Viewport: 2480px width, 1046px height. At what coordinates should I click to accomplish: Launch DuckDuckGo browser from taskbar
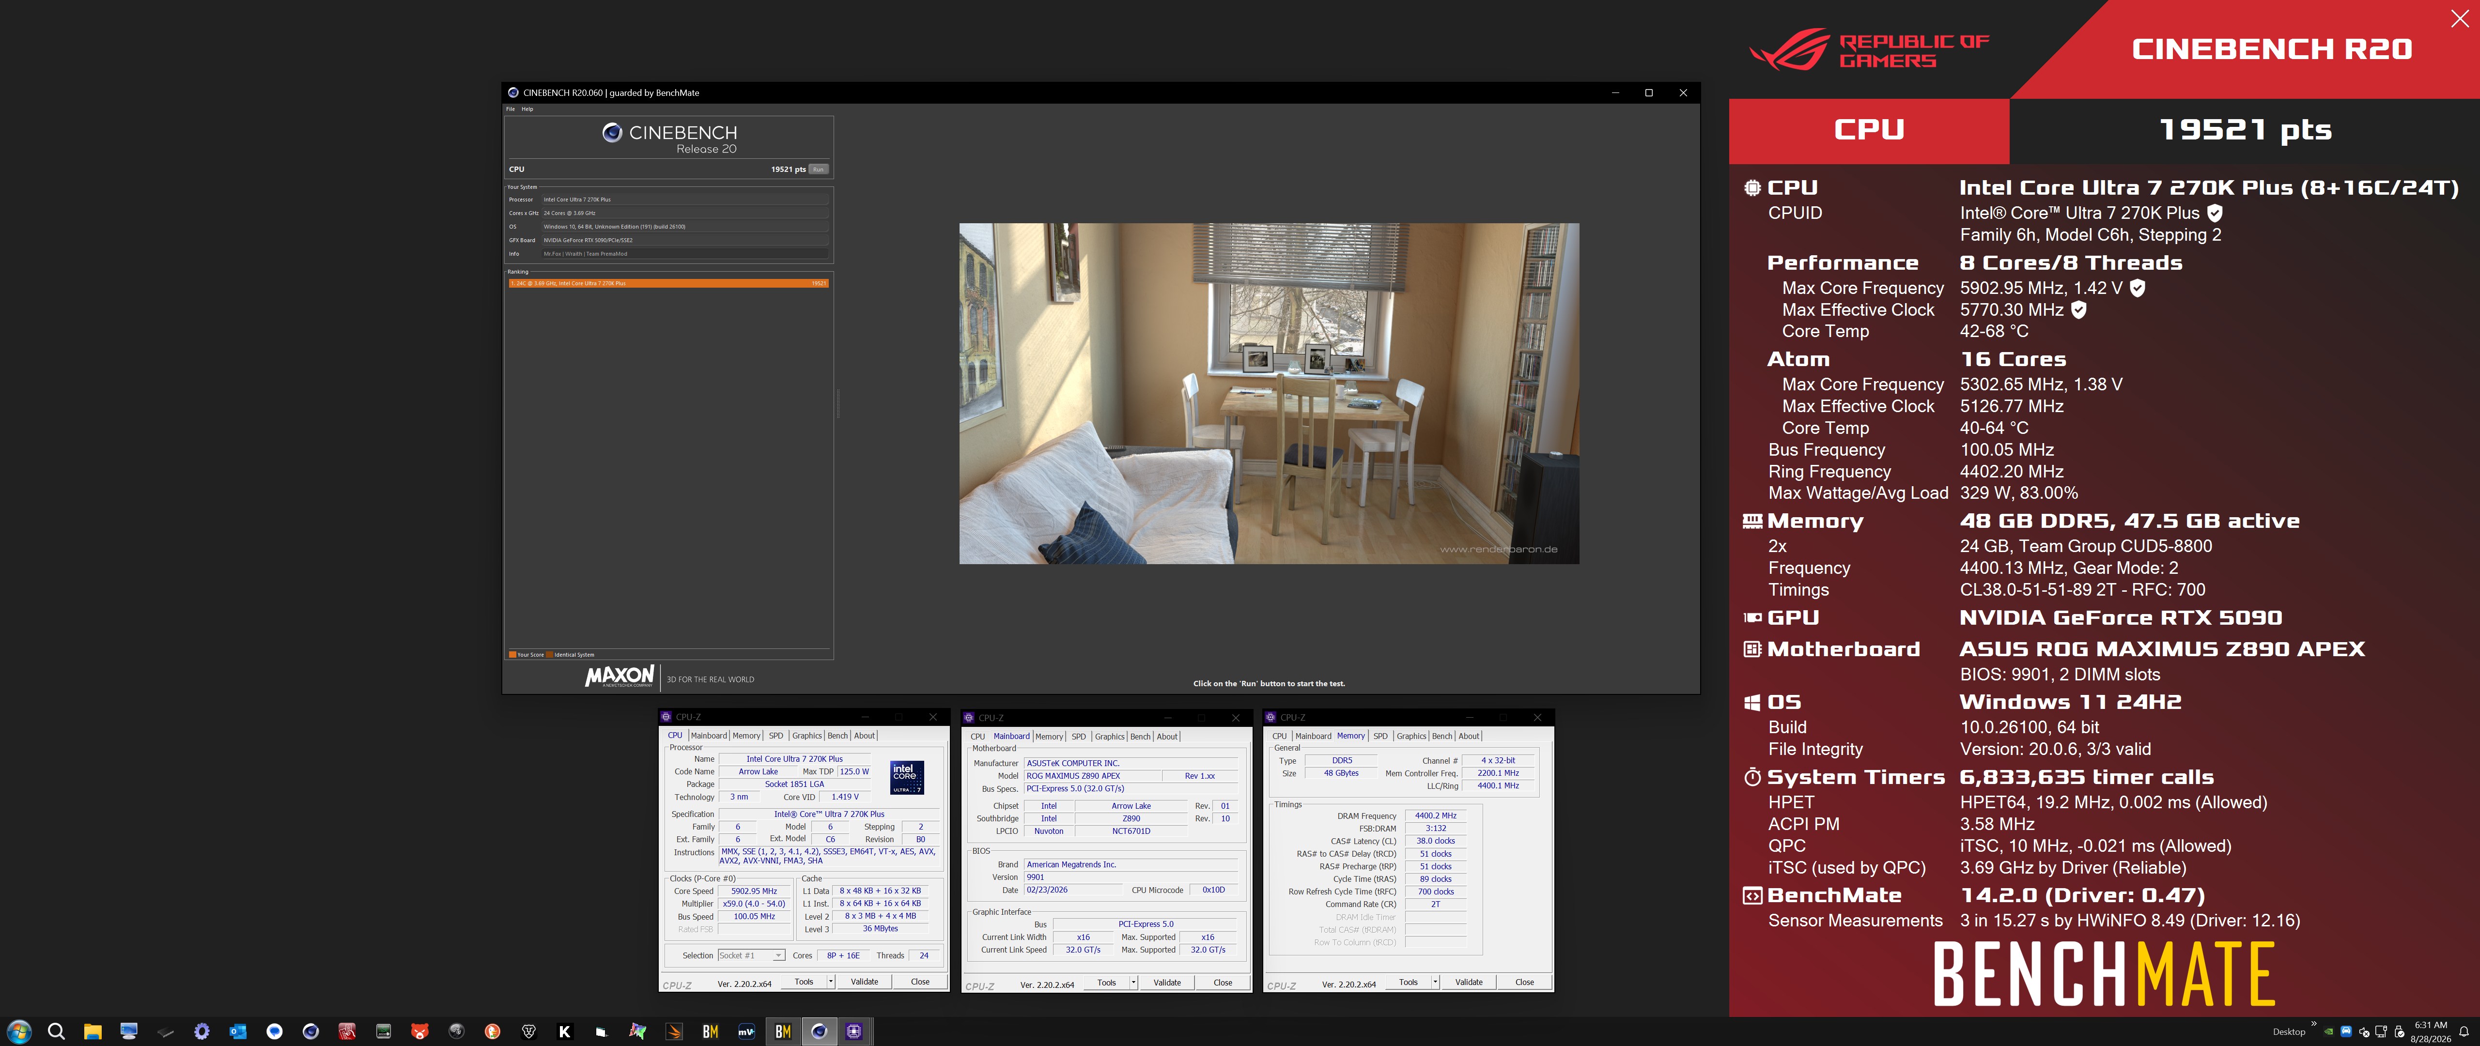coord(492,1031)
